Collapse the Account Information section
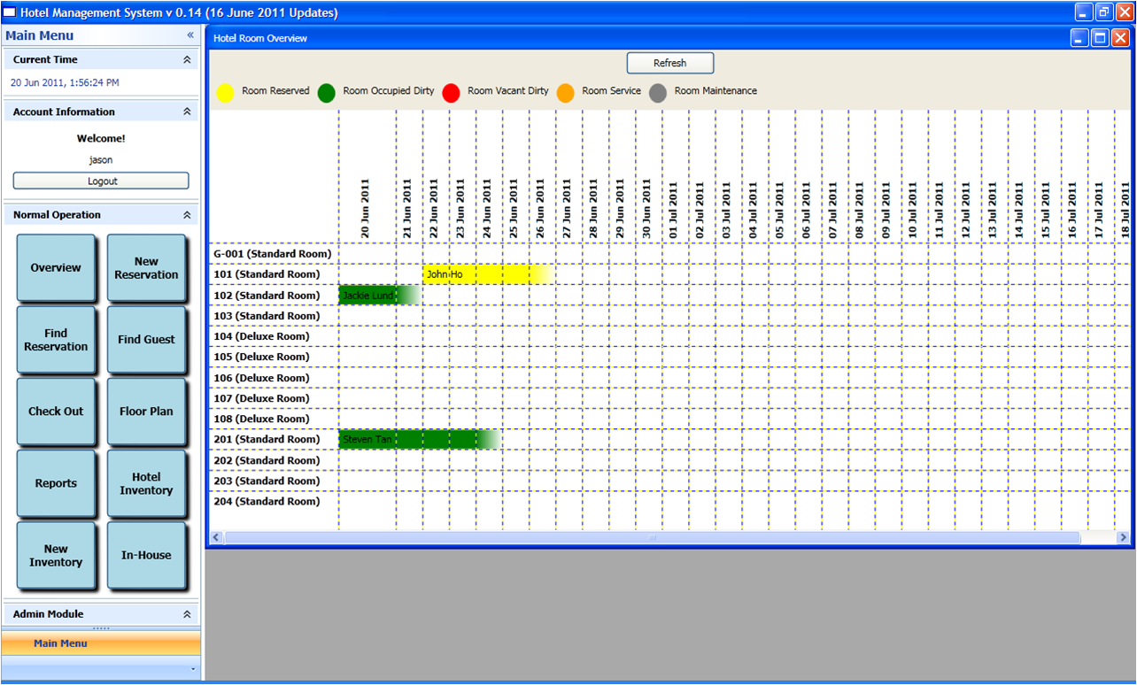 tap(186, 111)
